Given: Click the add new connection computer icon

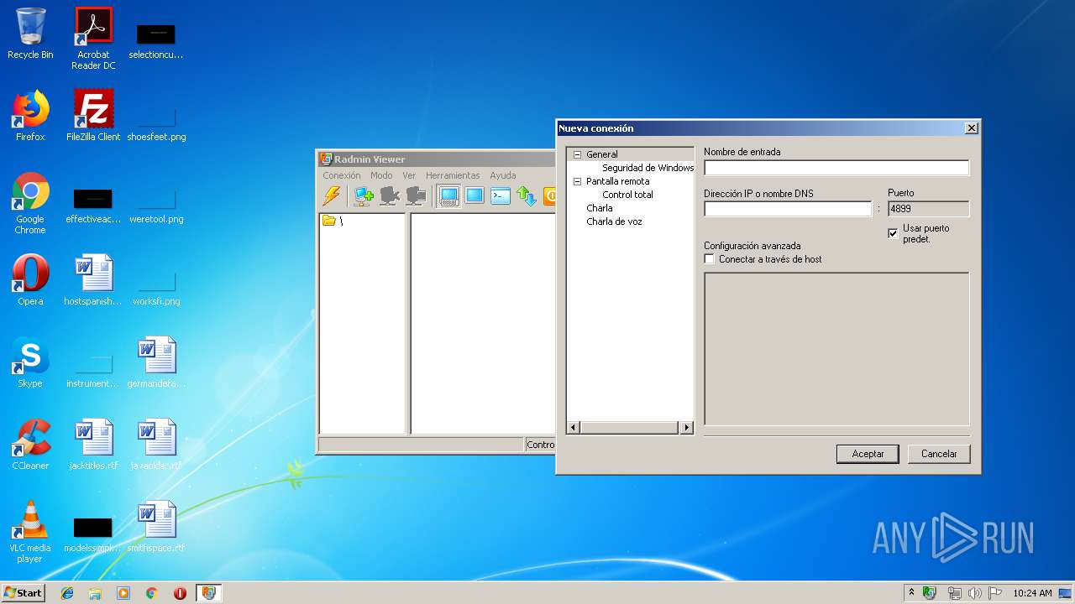Looking at the screenshot, I should [x=364, y=195].
